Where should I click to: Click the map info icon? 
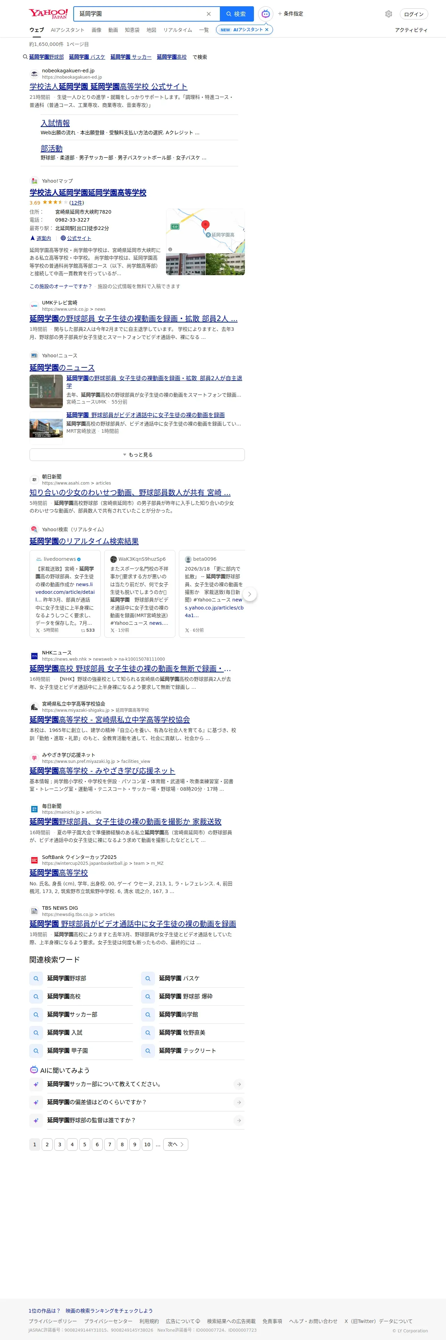(170, 249)
